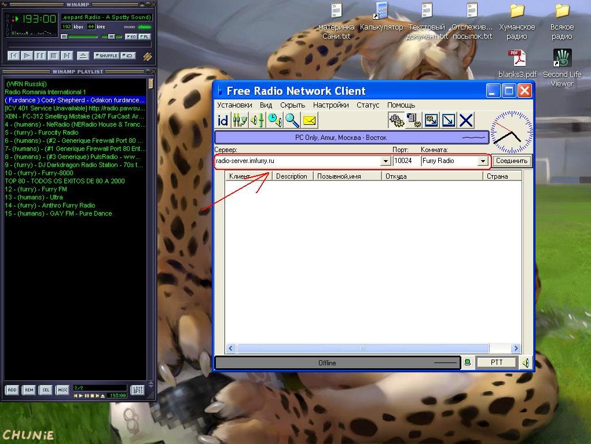Click the blue X disconnect toolbar icon
Image resolution: width=591 pixels, height=444 pixels.
click(466, 120)
